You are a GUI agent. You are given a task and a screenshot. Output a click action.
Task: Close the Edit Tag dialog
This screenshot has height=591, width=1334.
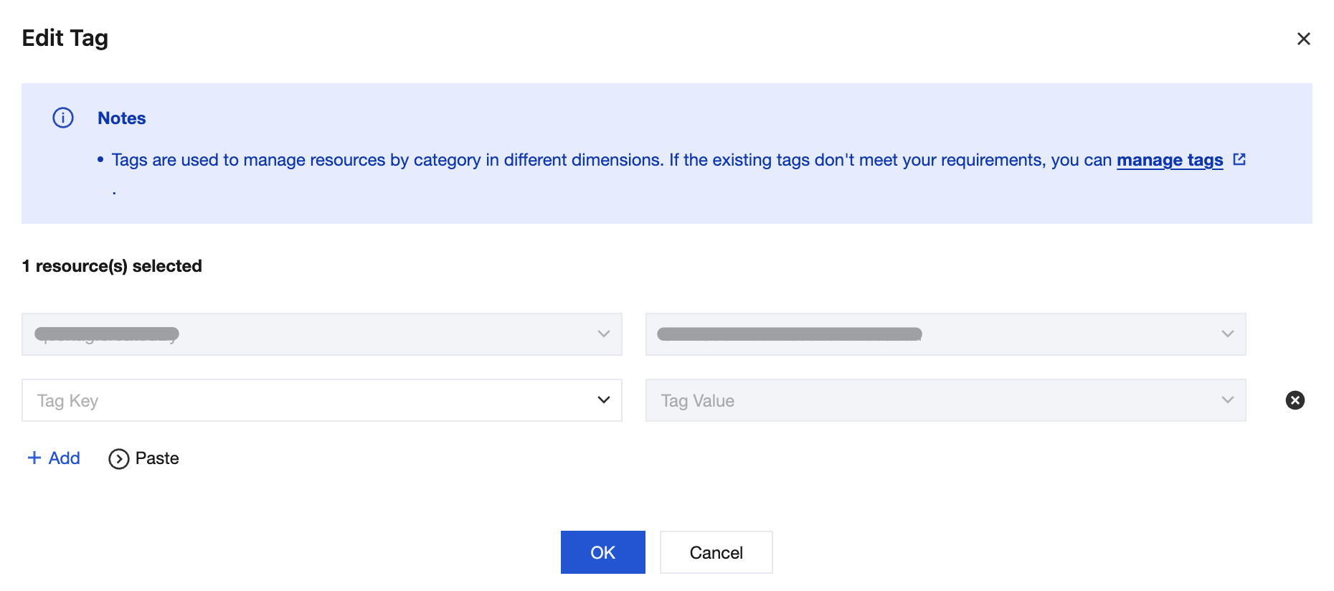[x=1303, y=39]
